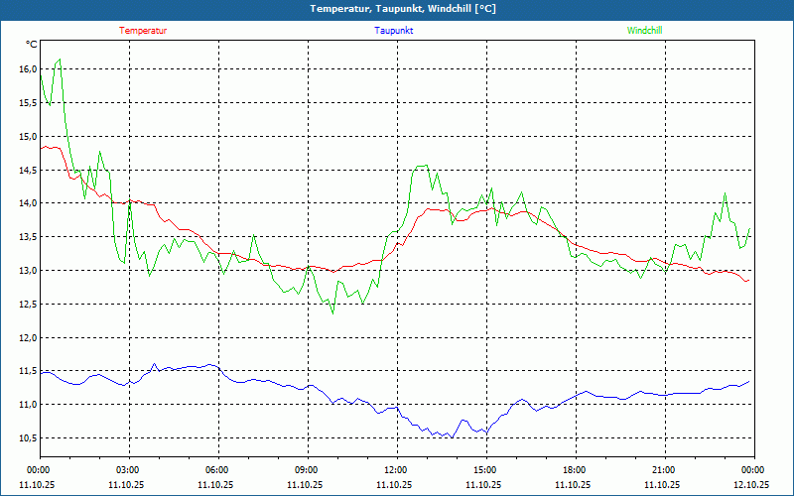Select the 09:00 time marker
The image size is (794, 496).
pyautogui.click(x=307, y=470)
